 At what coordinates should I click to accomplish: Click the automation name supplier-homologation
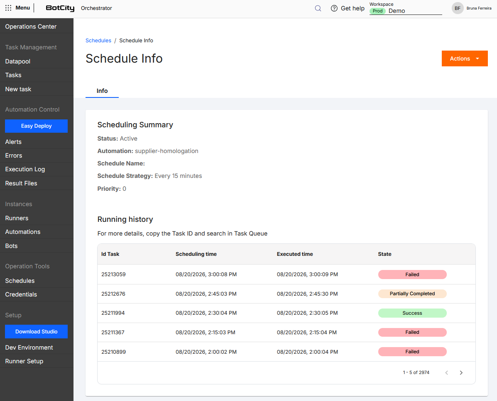[x=167, y=151]
